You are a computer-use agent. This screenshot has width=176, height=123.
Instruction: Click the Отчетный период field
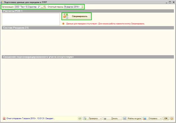[x=72, y=7]
